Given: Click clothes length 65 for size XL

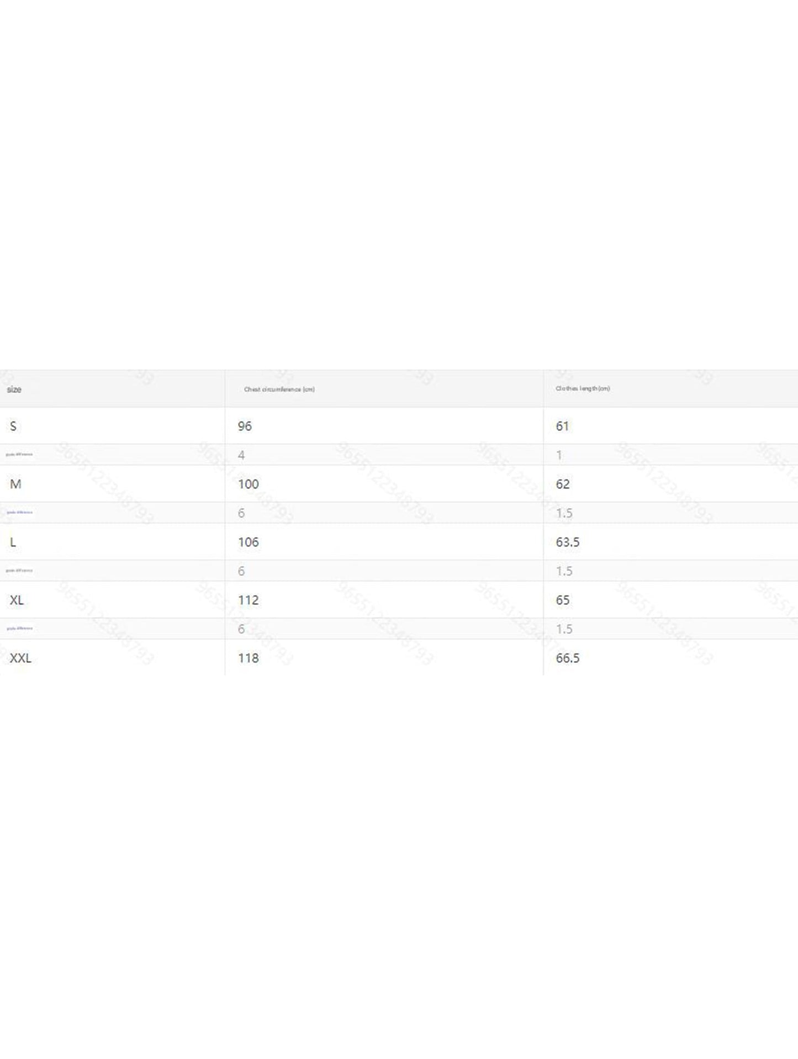Looking at the screenshot, I should point(562,600).
